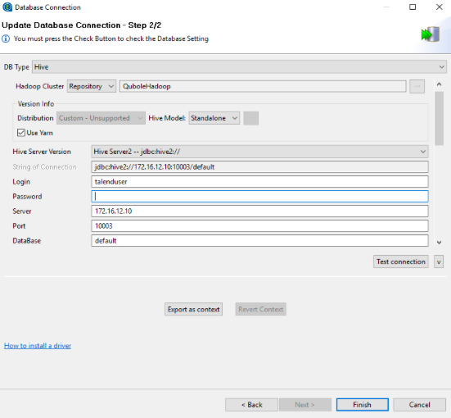Click the Export as context button
Screen dimensions: 451x418
tap(193, 309)
